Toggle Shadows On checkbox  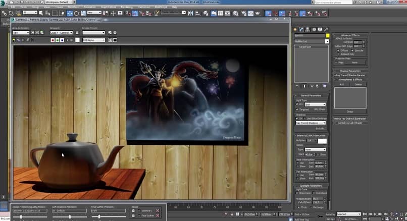tap(297, 119)
